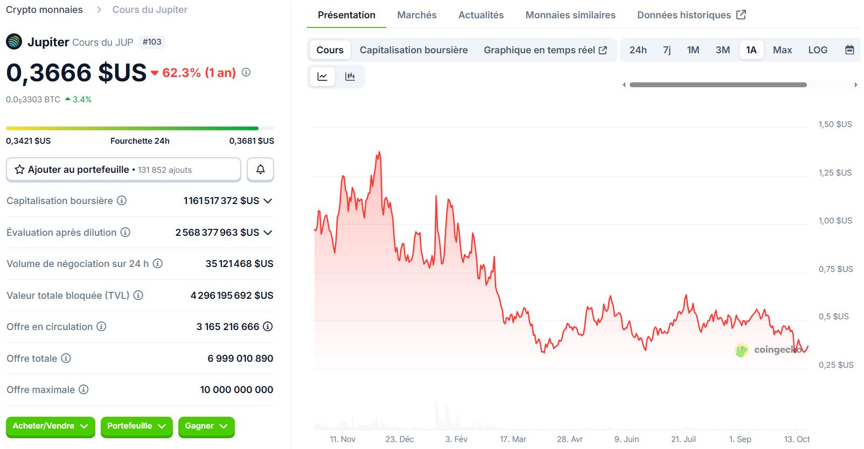
Task: Open the Actualités tab
Action: point(481,15)
